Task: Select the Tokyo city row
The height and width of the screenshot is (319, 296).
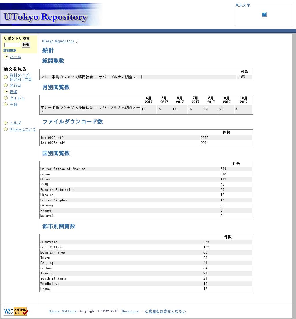Action: (146, 258)
